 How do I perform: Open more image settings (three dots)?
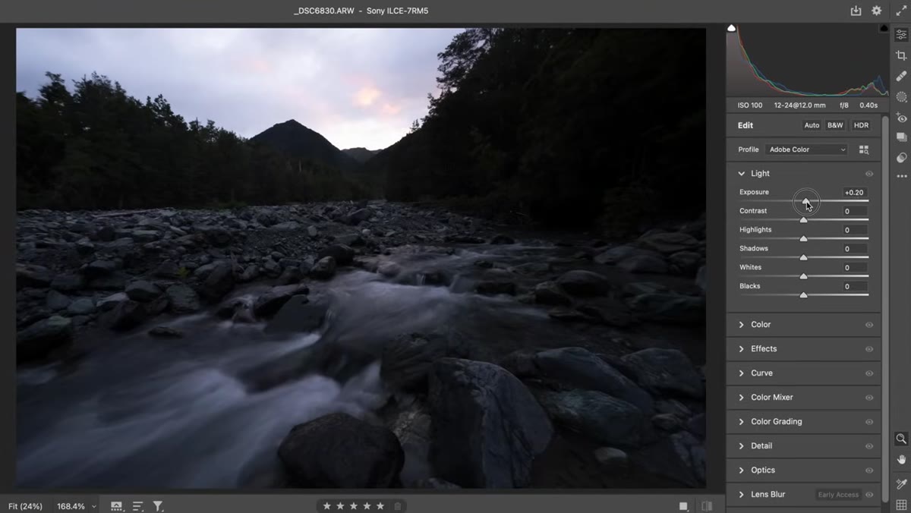coord(901,176)
